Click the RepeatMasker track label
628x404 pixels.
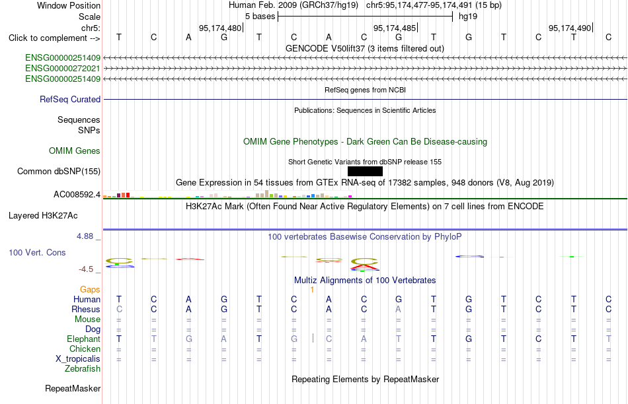tap(73, 388)
